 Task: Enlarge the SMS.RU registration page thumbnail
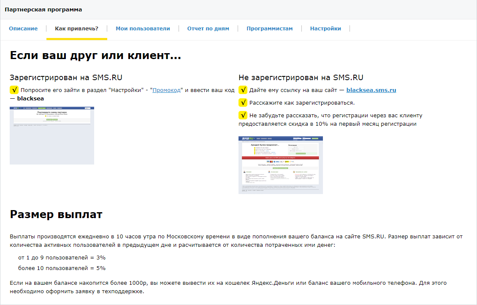pyautogui.click(x=280, y=165)
